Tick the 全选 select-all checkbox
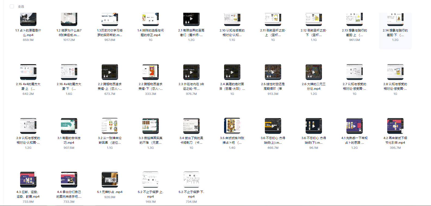The width and height of the screenshot is (431, 206). (12, 6)
